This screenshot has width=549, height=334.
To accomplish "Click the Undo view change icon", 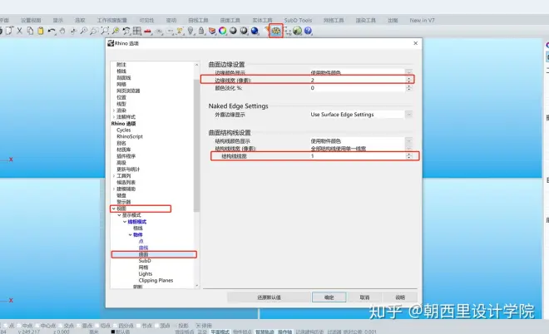I will [x=126, y=31].
